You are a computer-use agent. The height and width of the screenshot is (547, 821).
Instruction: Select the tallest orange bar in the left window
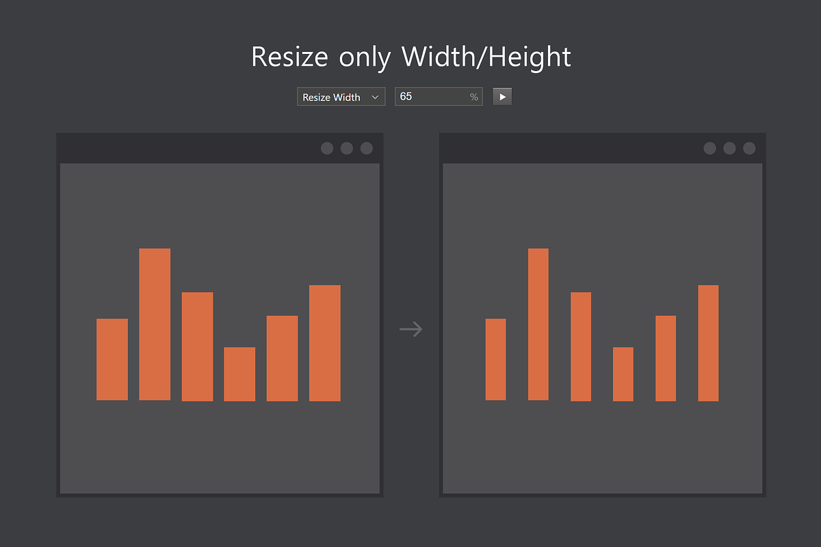pyautogui.click(x=155, y=324)
